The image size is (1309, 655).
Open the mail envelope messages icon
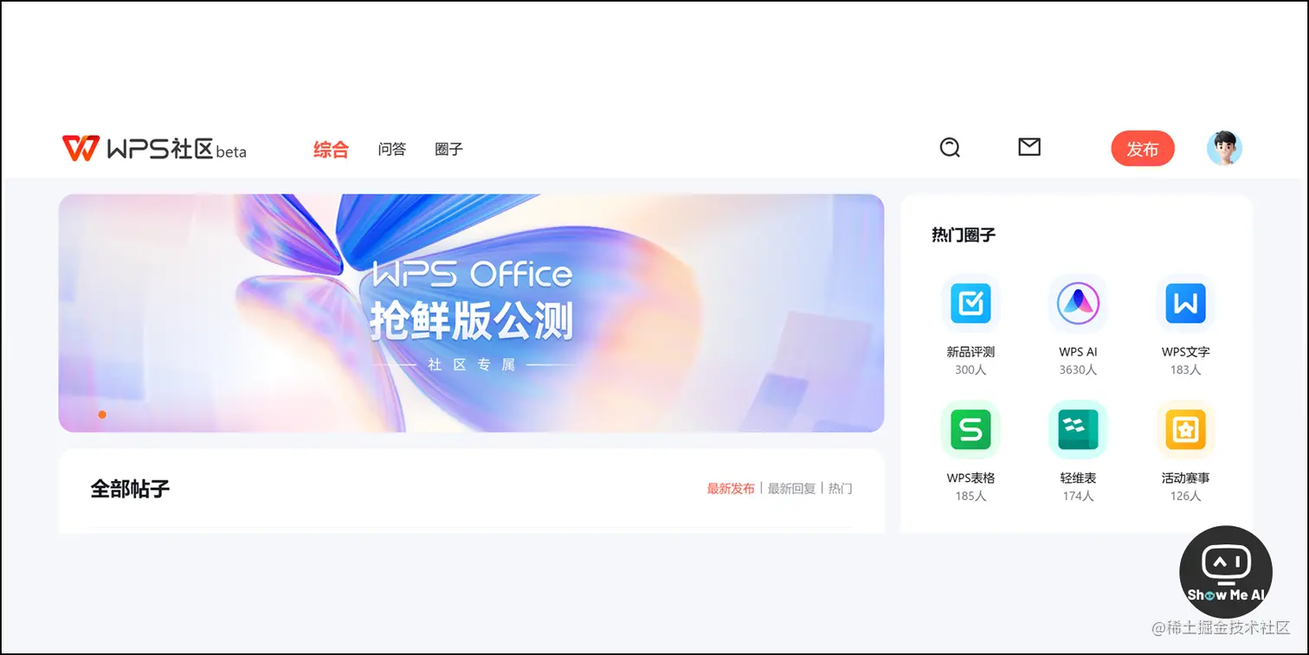coord(1029,147)
